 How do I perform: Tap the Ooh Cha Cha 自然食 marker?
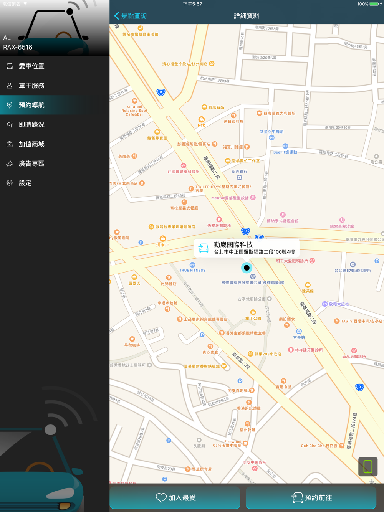pos(341,446)
